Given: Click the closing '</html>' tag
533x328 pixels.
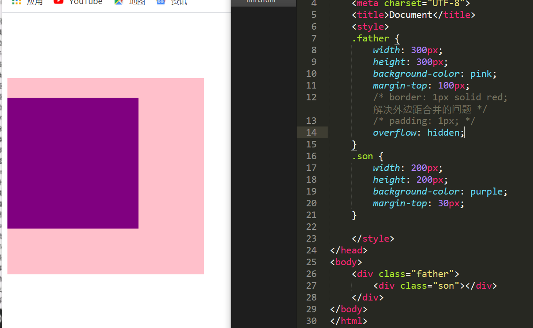Looking at the screenshot, I should pos(349,321).
